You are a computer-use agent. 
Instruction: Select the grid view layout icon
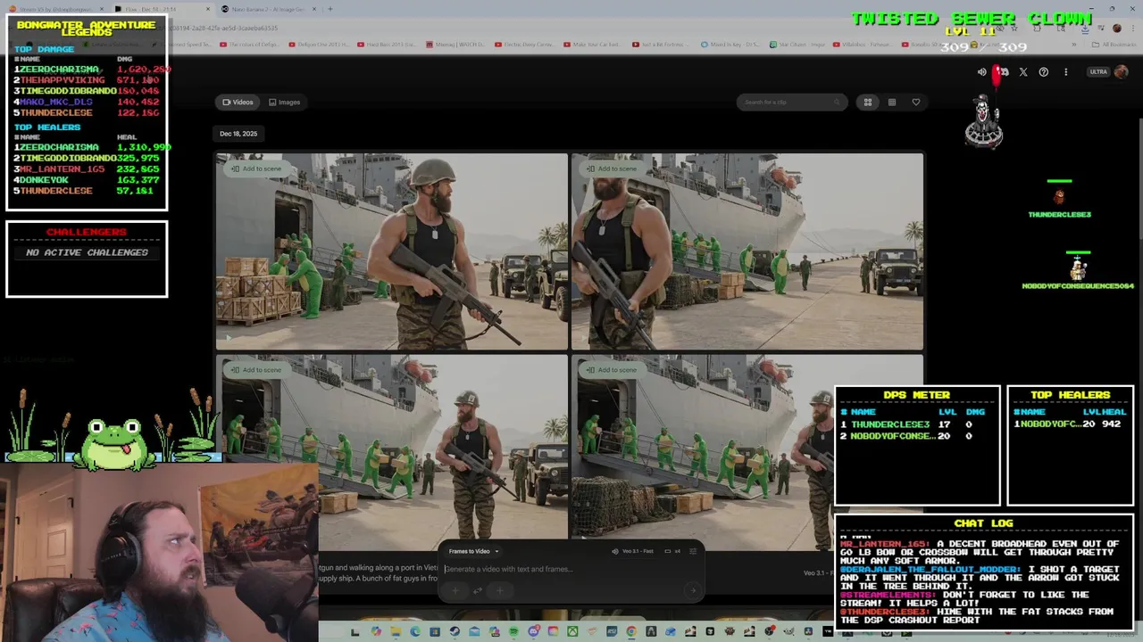867,102
